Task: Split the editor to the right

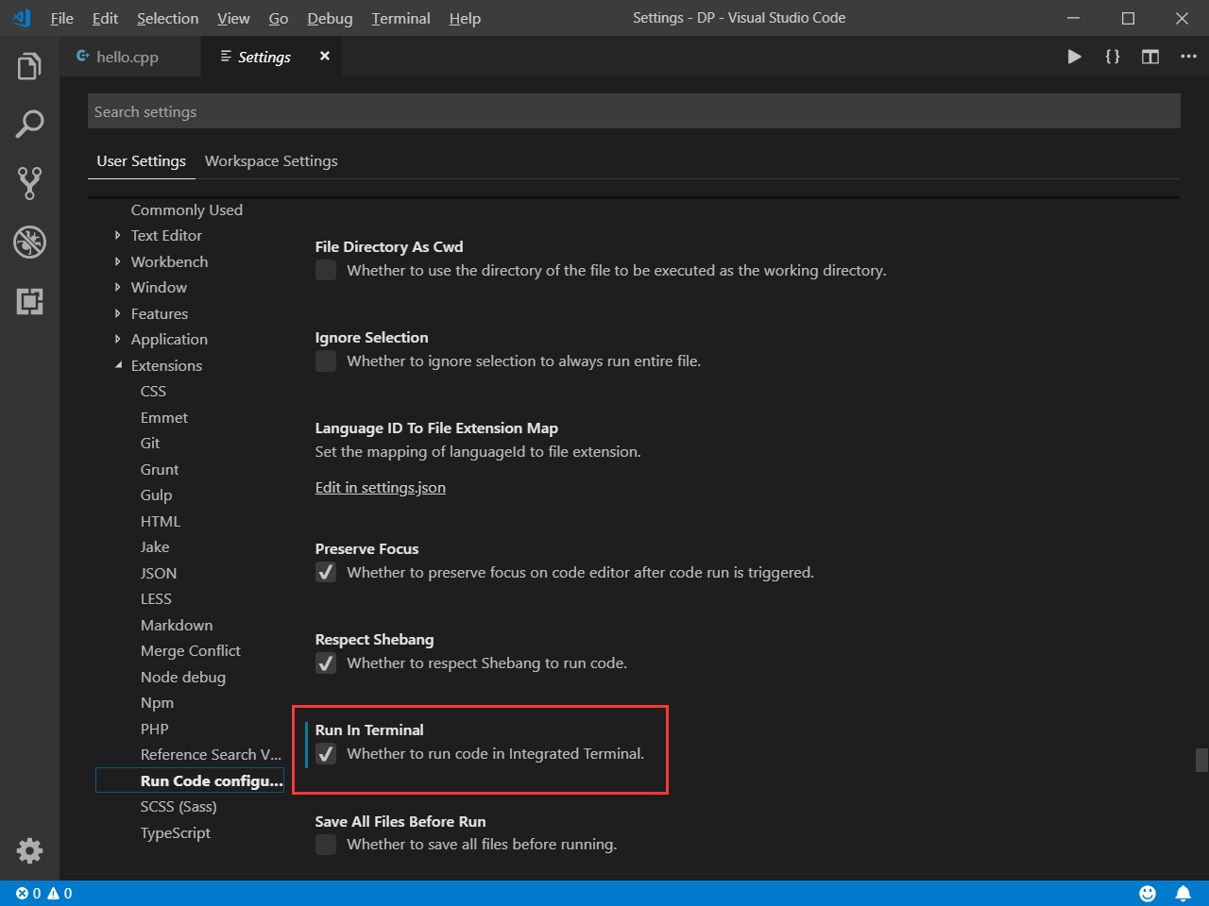Action: (1149, 57)
